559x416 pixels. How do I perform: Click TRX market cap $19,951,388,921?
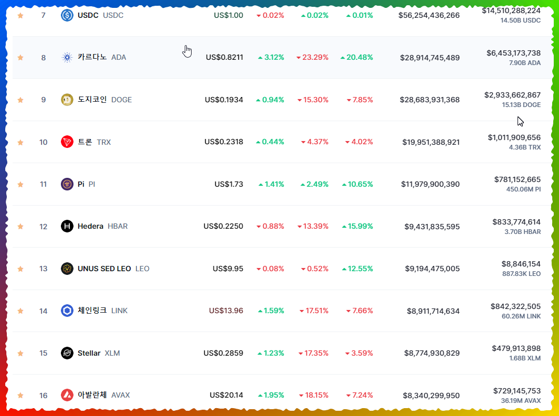pos(431,142)
